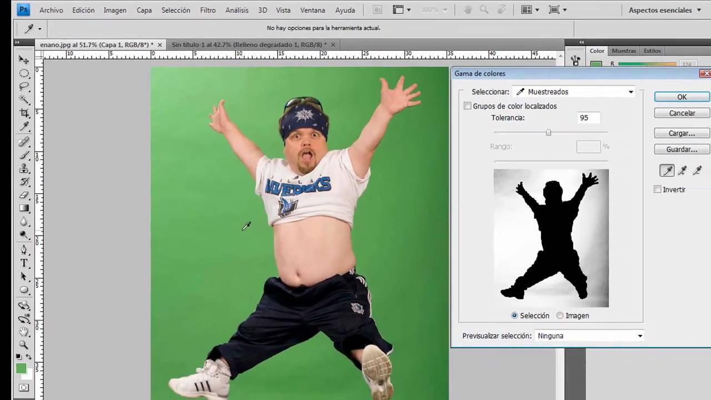Click the green foreground color swatch
Image resolution: width=711 pixels, height=400 pixels.
click(21, 368)
